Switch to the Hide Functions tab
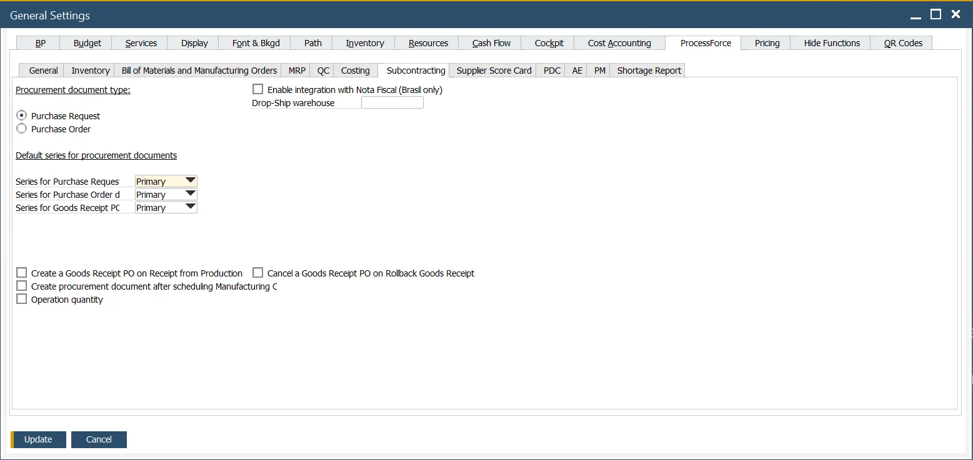This screenshot has height=460, width=973. tap(831, 42)
